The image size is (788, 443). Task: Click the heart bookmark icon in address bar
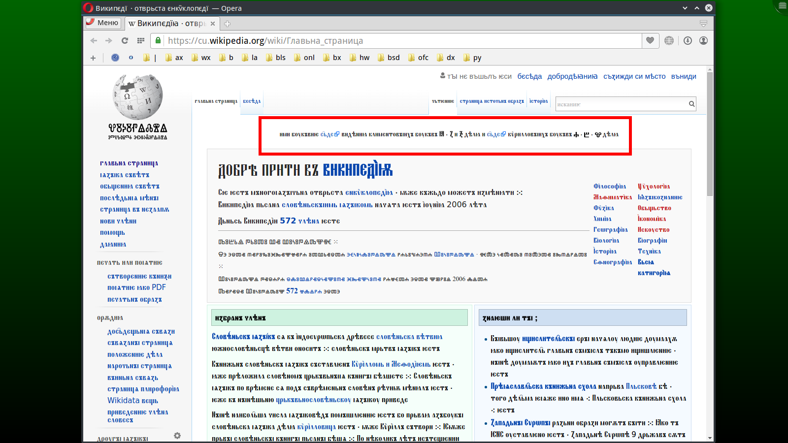tap(650, 41)
